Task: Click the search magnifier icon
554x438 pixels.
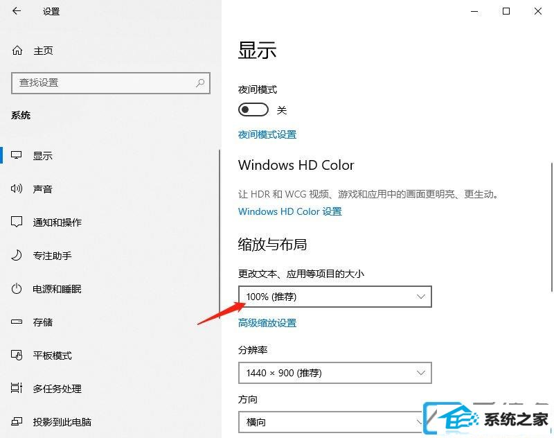Action: coord(200,83)
